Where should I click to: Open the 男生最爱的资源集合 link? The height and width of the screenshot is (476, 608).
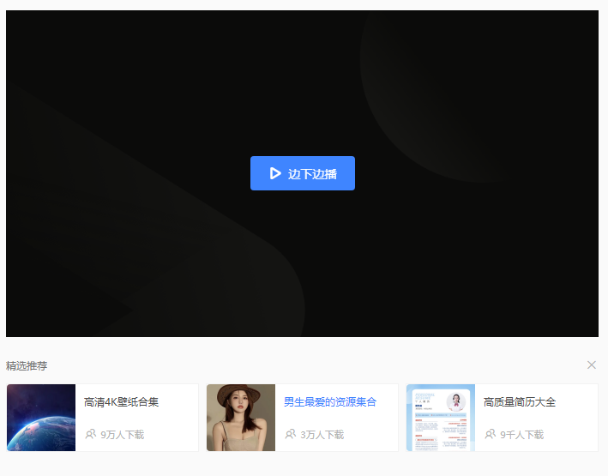tap(330, 401)
